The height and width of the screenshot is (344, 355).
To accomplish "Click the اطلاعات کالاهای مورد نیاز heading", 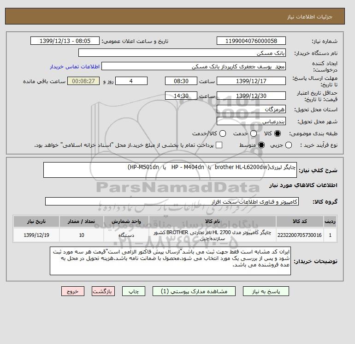I will pyautogui.click(x=303, y=185).
